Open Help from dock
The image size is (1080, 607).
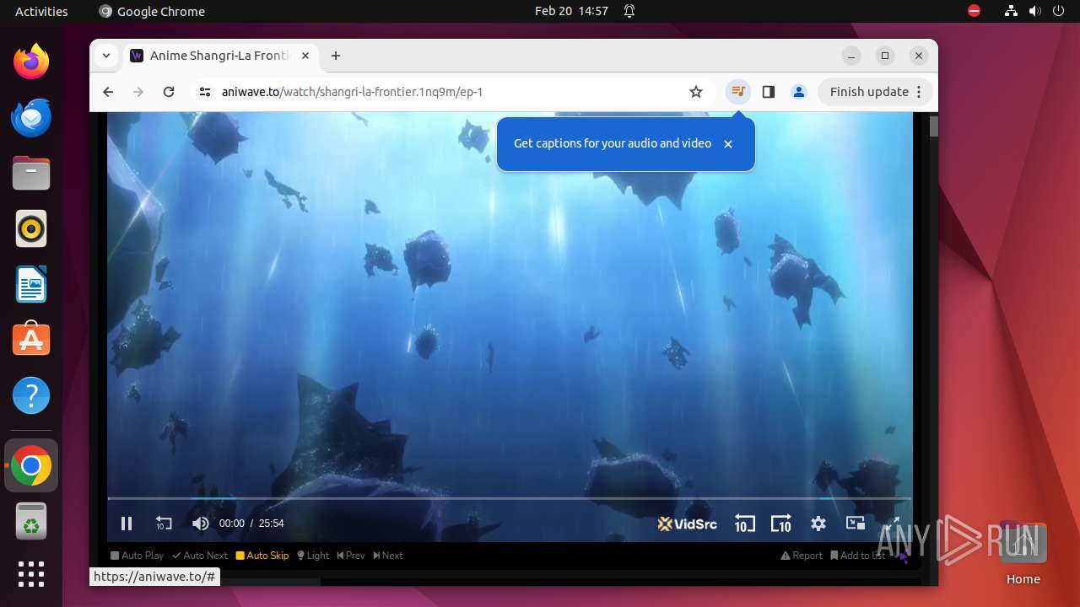click(x=31, y=395)
